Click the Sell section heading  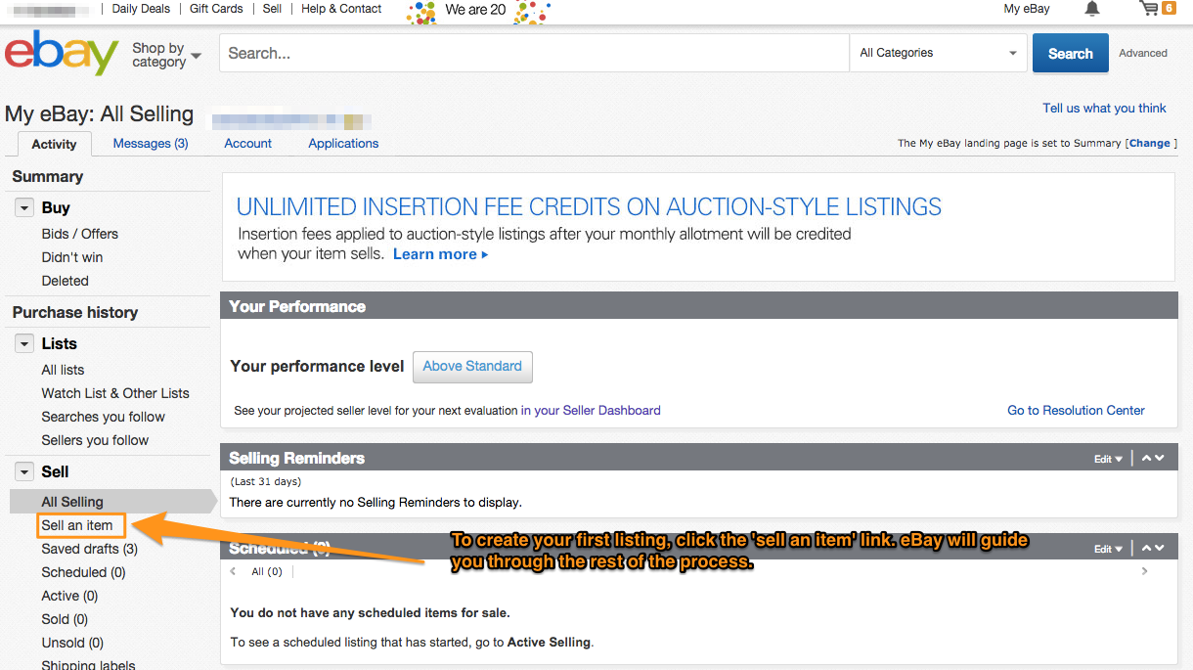pyautogui.click(x=55, y=472)
